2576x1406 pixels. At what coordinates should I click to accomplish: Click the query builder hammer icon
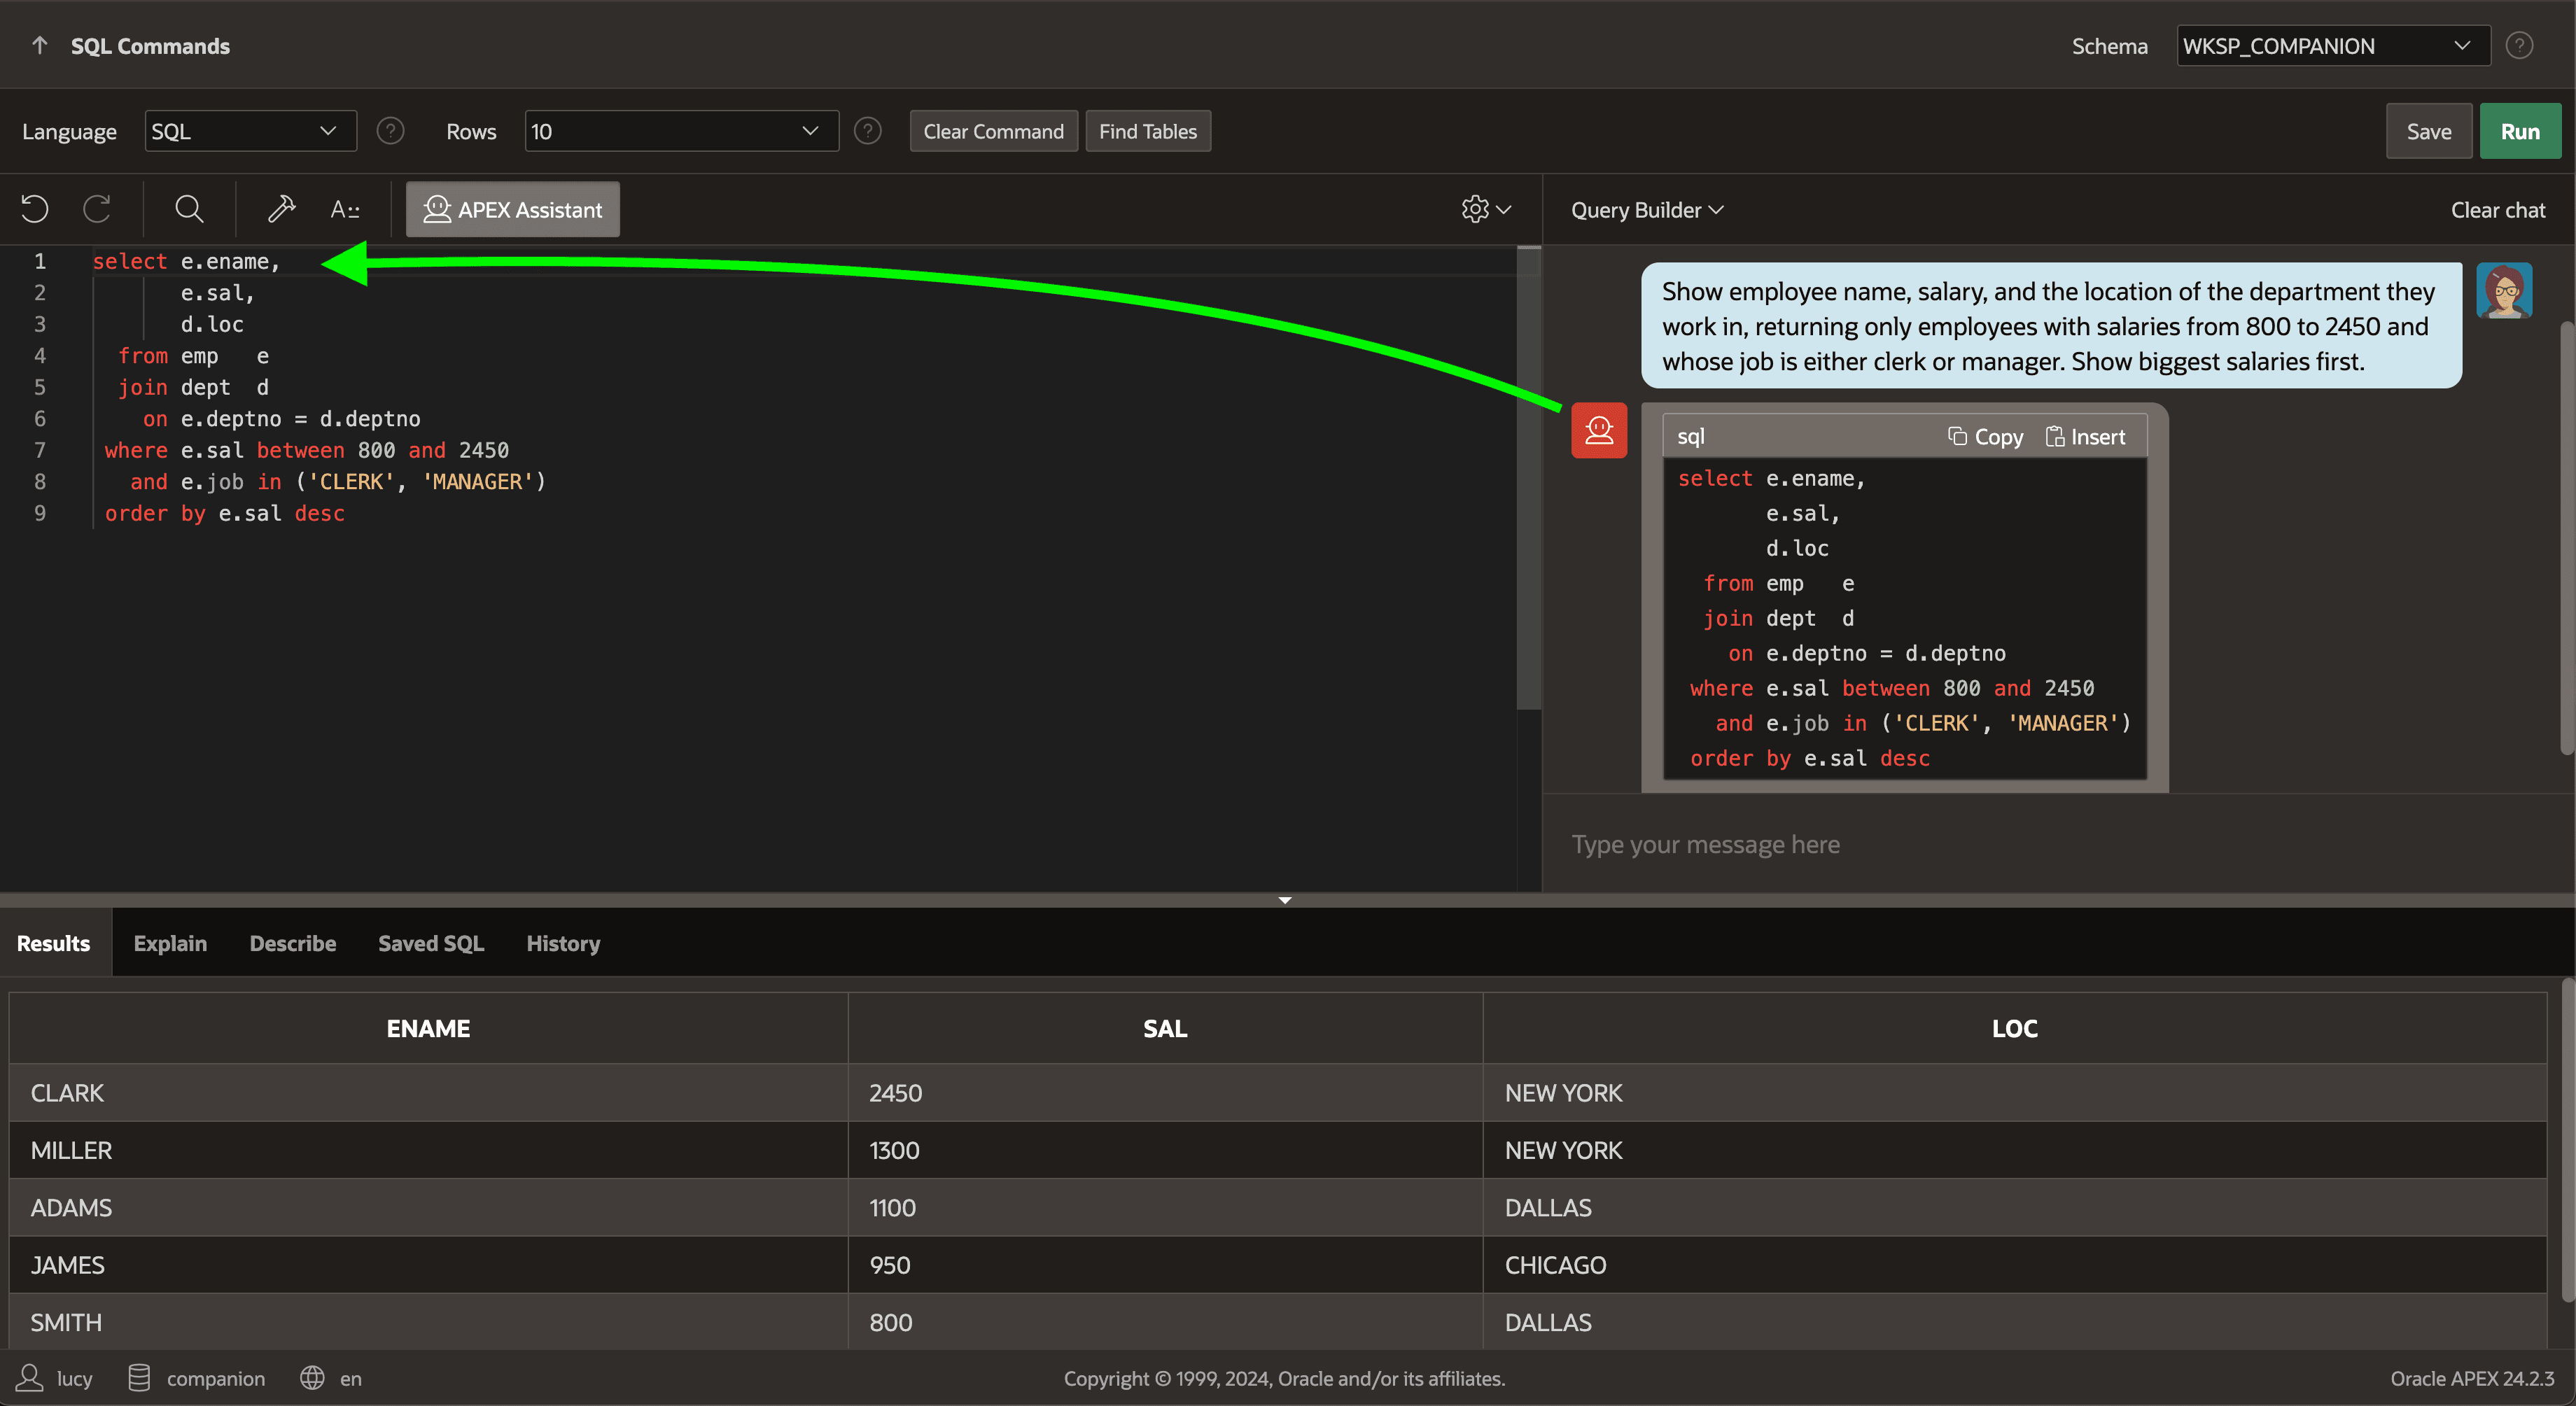coord(281,209)
